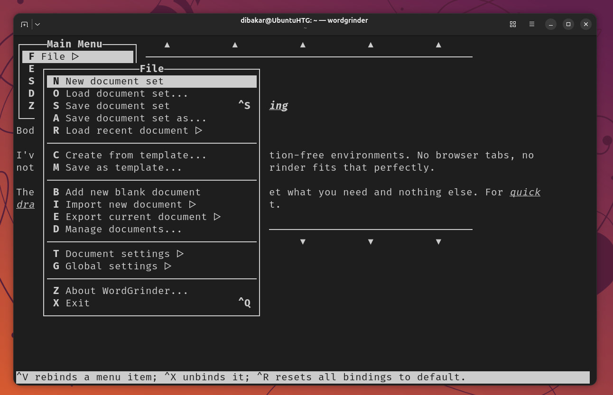Open the terminal grid overview icon
This screenshot has width=613, height=395.
click(513, 24)
